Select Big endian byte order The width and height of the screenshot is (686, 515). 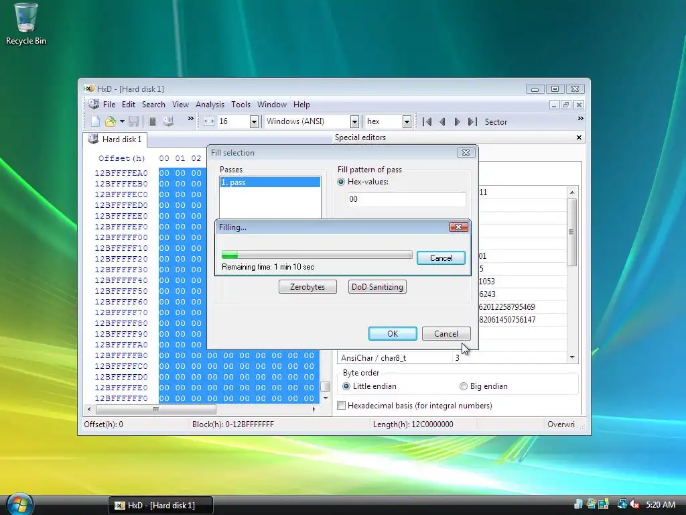tap(464, 386)
